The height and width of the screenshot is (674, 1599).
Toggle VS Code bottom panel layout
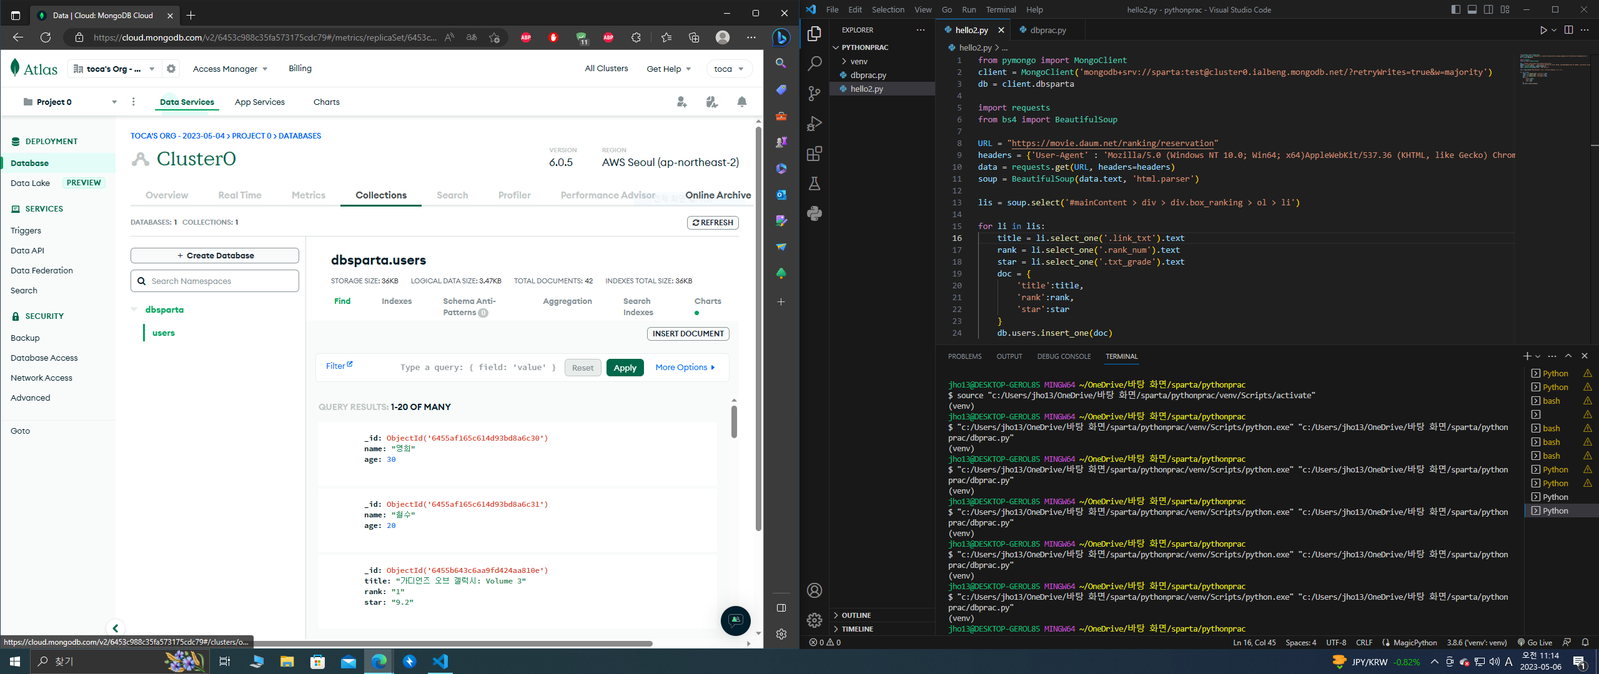(x=1472, y=9)
